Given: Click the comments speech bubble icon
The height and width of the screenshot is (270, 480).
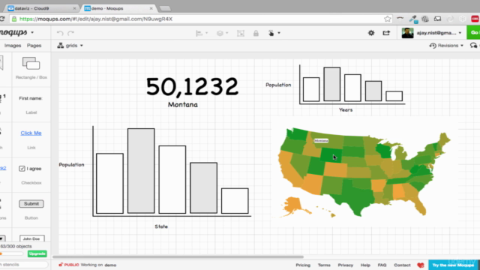Looking at the screenshot, I should click(x=473, y=46).
